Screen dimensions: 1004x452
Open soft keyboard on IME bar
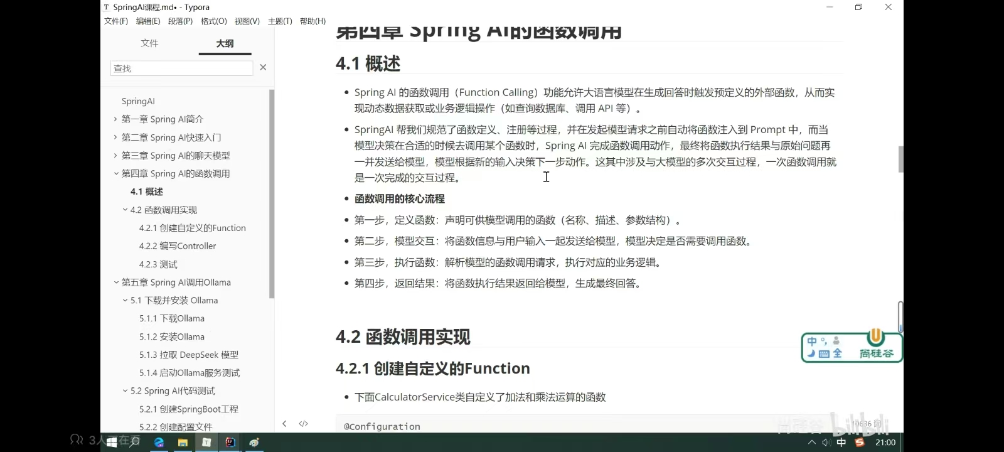(x=824, y=354)
